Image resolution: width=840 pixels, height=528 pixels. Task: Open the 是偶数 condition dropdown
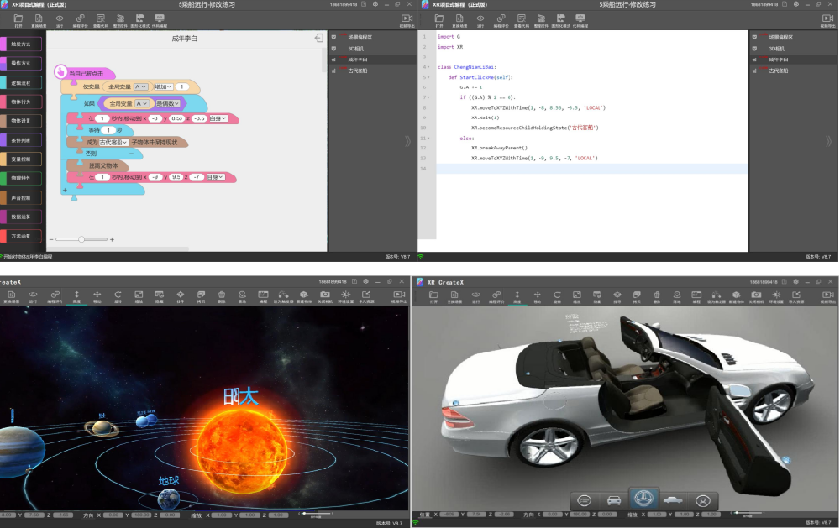pos(168,103)
